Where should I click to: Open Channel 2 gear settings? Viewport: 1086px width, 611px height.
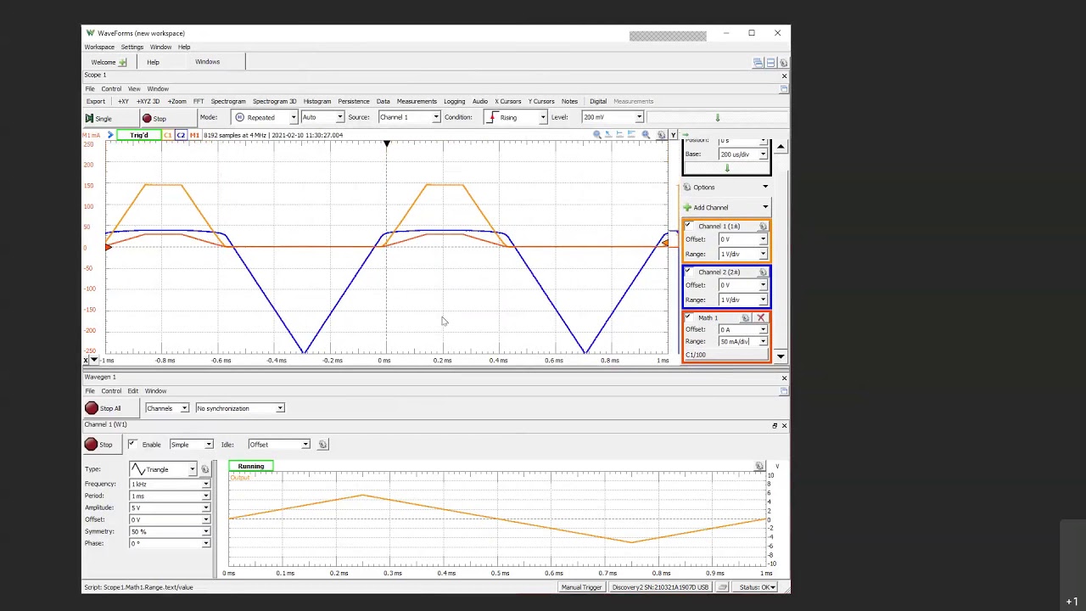tap(763, 272)
